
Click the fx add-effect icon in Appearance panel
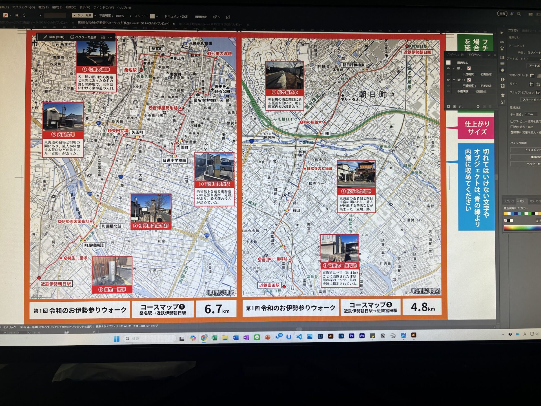point(461,106)
